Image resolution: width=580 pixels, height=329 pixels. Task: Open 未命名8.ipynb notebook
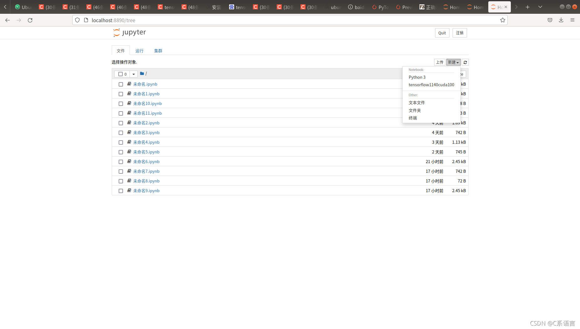(x=146, y=181)
